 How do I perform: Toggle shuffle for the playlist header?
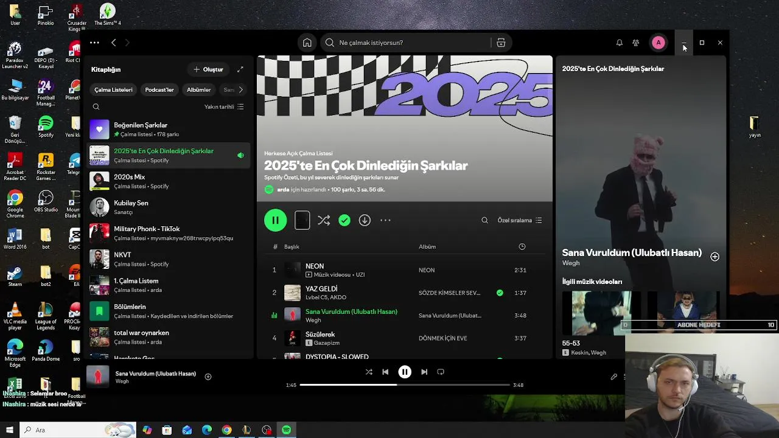(x=324, y=220)
